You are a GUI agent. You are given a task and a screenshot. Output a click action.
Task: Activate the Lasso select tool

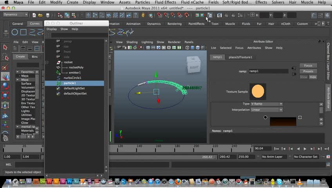pos(5,57)
